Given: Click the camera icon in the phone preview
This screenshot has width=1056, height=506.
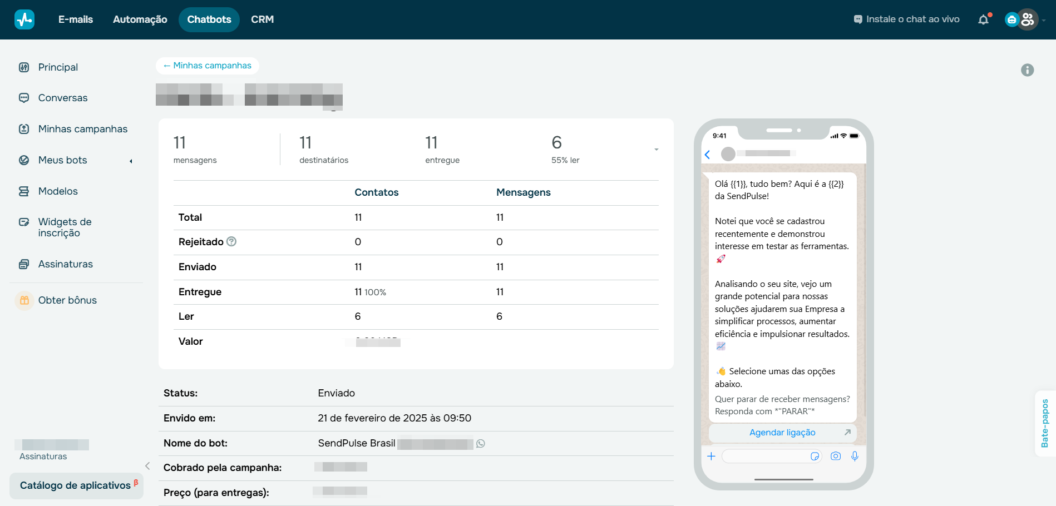Looking at the screenshot, I should point(835,456).
